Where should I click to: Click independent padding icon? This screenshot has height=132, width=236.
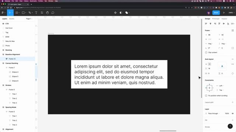[x=233, y=73]
